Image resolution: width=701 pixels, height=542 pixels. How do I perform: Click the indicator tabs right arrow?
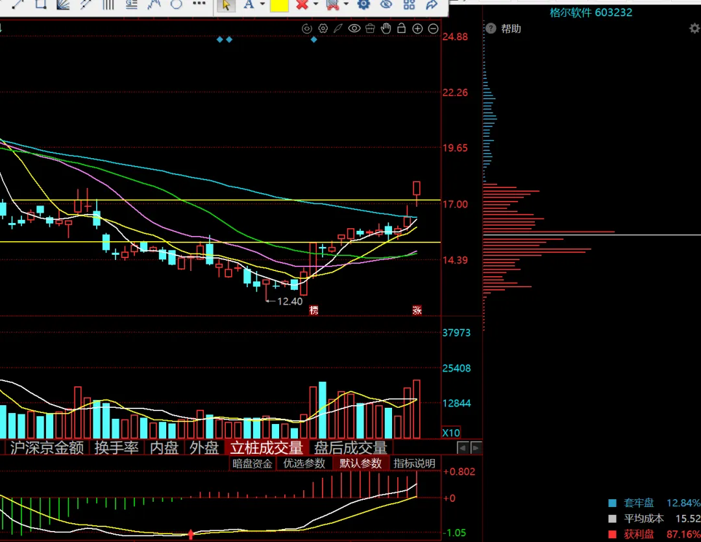[476, 447]
